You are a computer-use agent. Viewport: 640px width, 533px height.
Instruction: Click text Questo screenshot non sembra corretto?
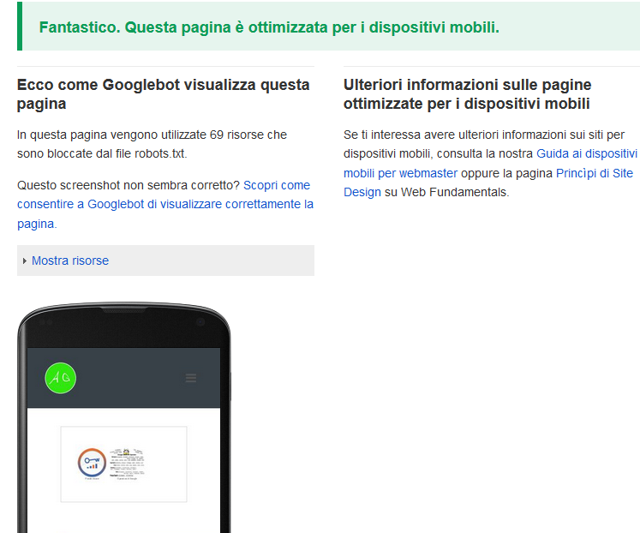(x=129, y=185)
